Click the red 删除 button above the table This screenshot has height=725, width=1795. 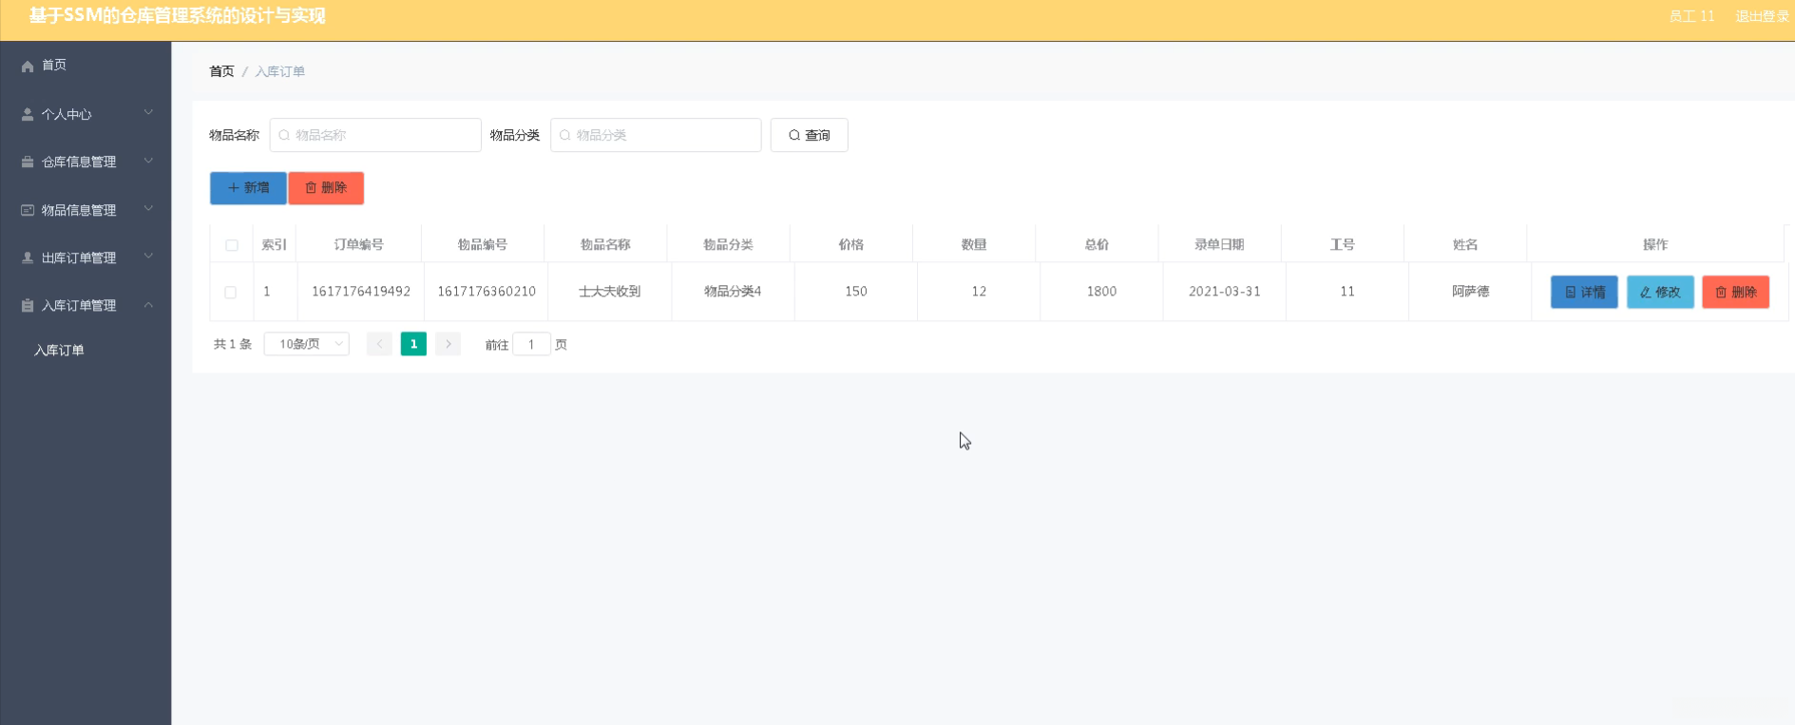pyautogui.click(x=326, y=188)
